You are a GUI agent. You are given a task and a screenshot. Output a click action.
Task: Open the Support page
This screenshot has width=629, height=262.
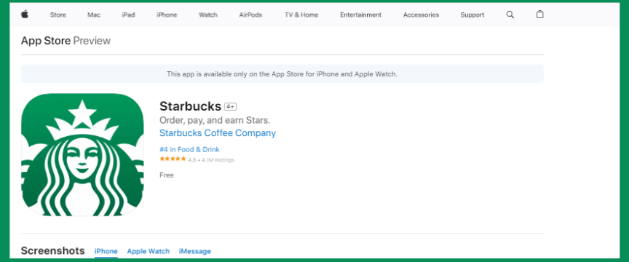click(472, 15)
